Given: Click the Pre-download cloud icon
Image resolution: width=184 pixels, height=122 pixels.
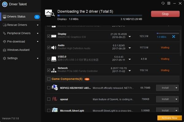Looking at the screenshot, I should [5, 41].
